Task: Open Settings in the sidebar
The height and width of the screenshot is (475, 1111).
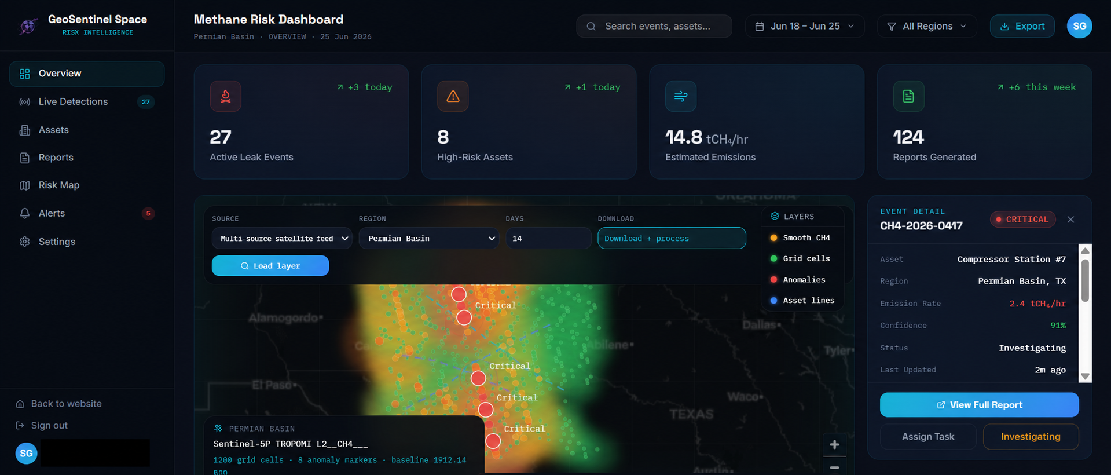Action: [87, 242]
